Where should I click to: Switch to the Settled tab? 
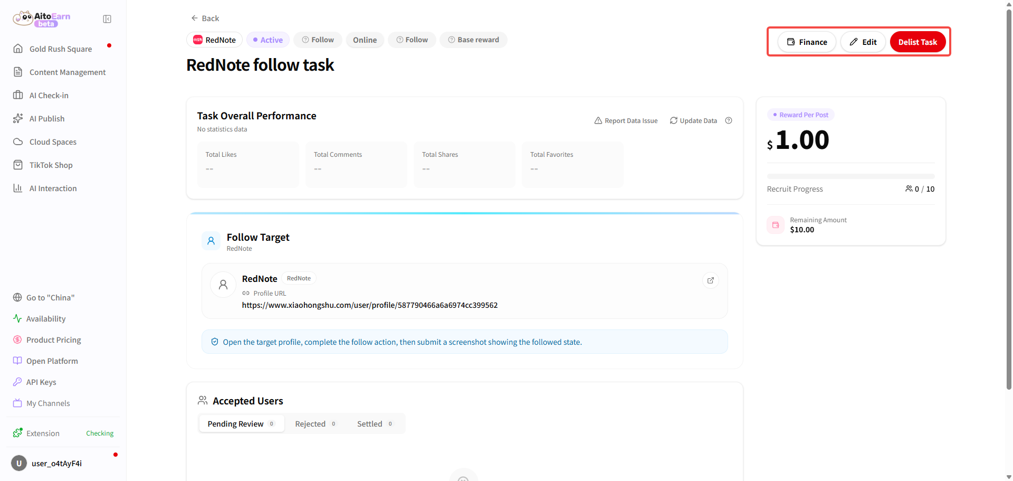[375, 424]
